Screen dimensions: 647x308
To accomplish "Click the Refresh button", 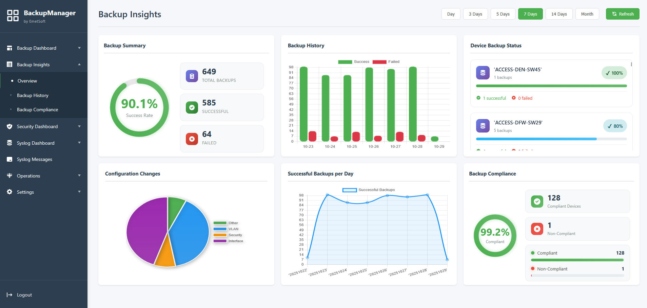I will (x=622, y=14).
